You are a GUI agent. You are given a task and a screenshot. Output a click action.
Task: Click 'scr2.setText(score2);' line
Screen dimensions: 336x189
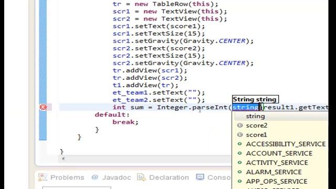pos(159,48)
